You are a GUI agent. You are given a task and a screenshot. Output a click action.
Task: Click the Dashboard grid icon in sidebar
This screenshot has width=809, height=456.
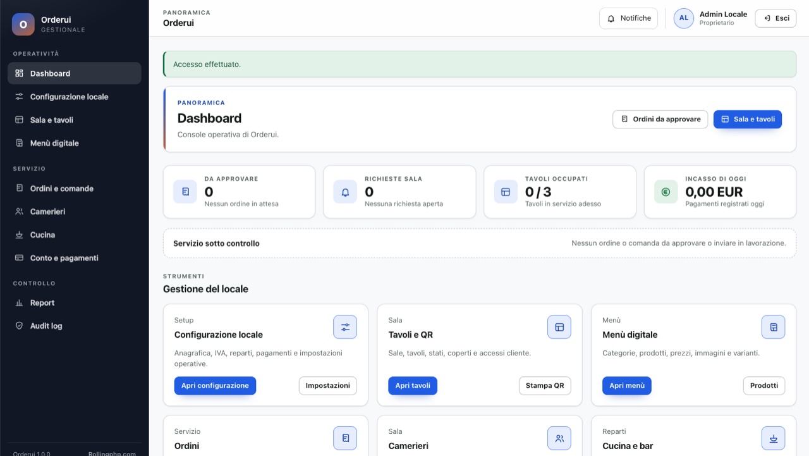click(x=19, y=73)
